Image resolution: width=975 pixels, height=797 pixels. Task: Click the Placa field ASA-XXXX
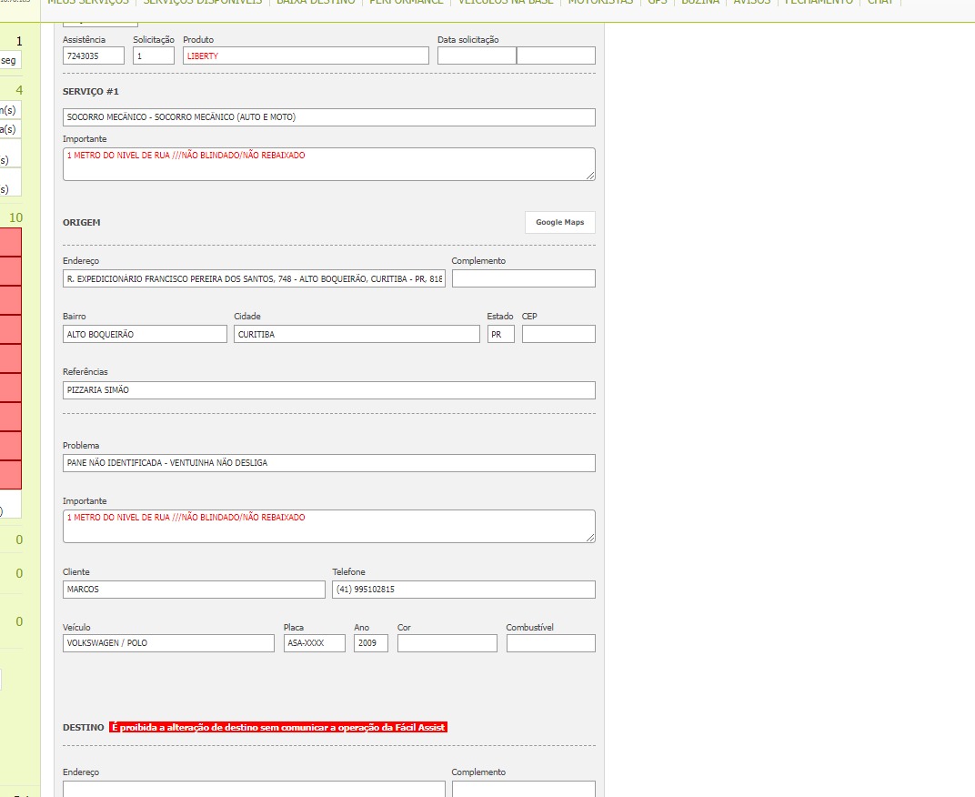click(314, 643)
